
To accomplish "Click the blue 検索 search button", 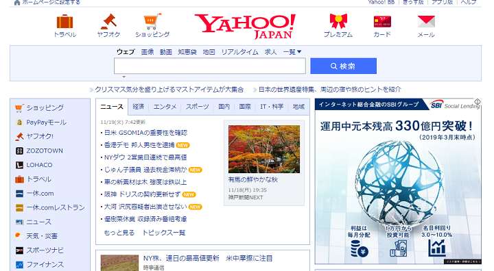I will (343, 66).
